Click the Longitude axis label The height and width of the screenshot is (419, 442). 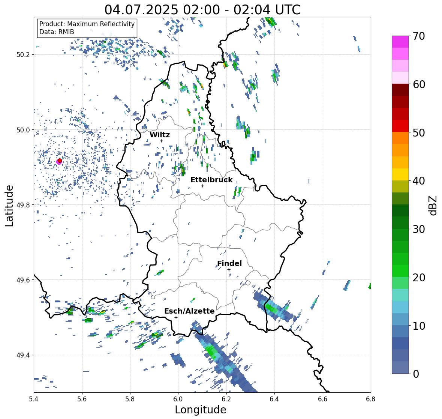[x=201, y=410]
